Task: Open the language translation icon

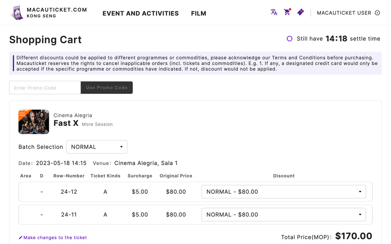Action: (274, 12)
